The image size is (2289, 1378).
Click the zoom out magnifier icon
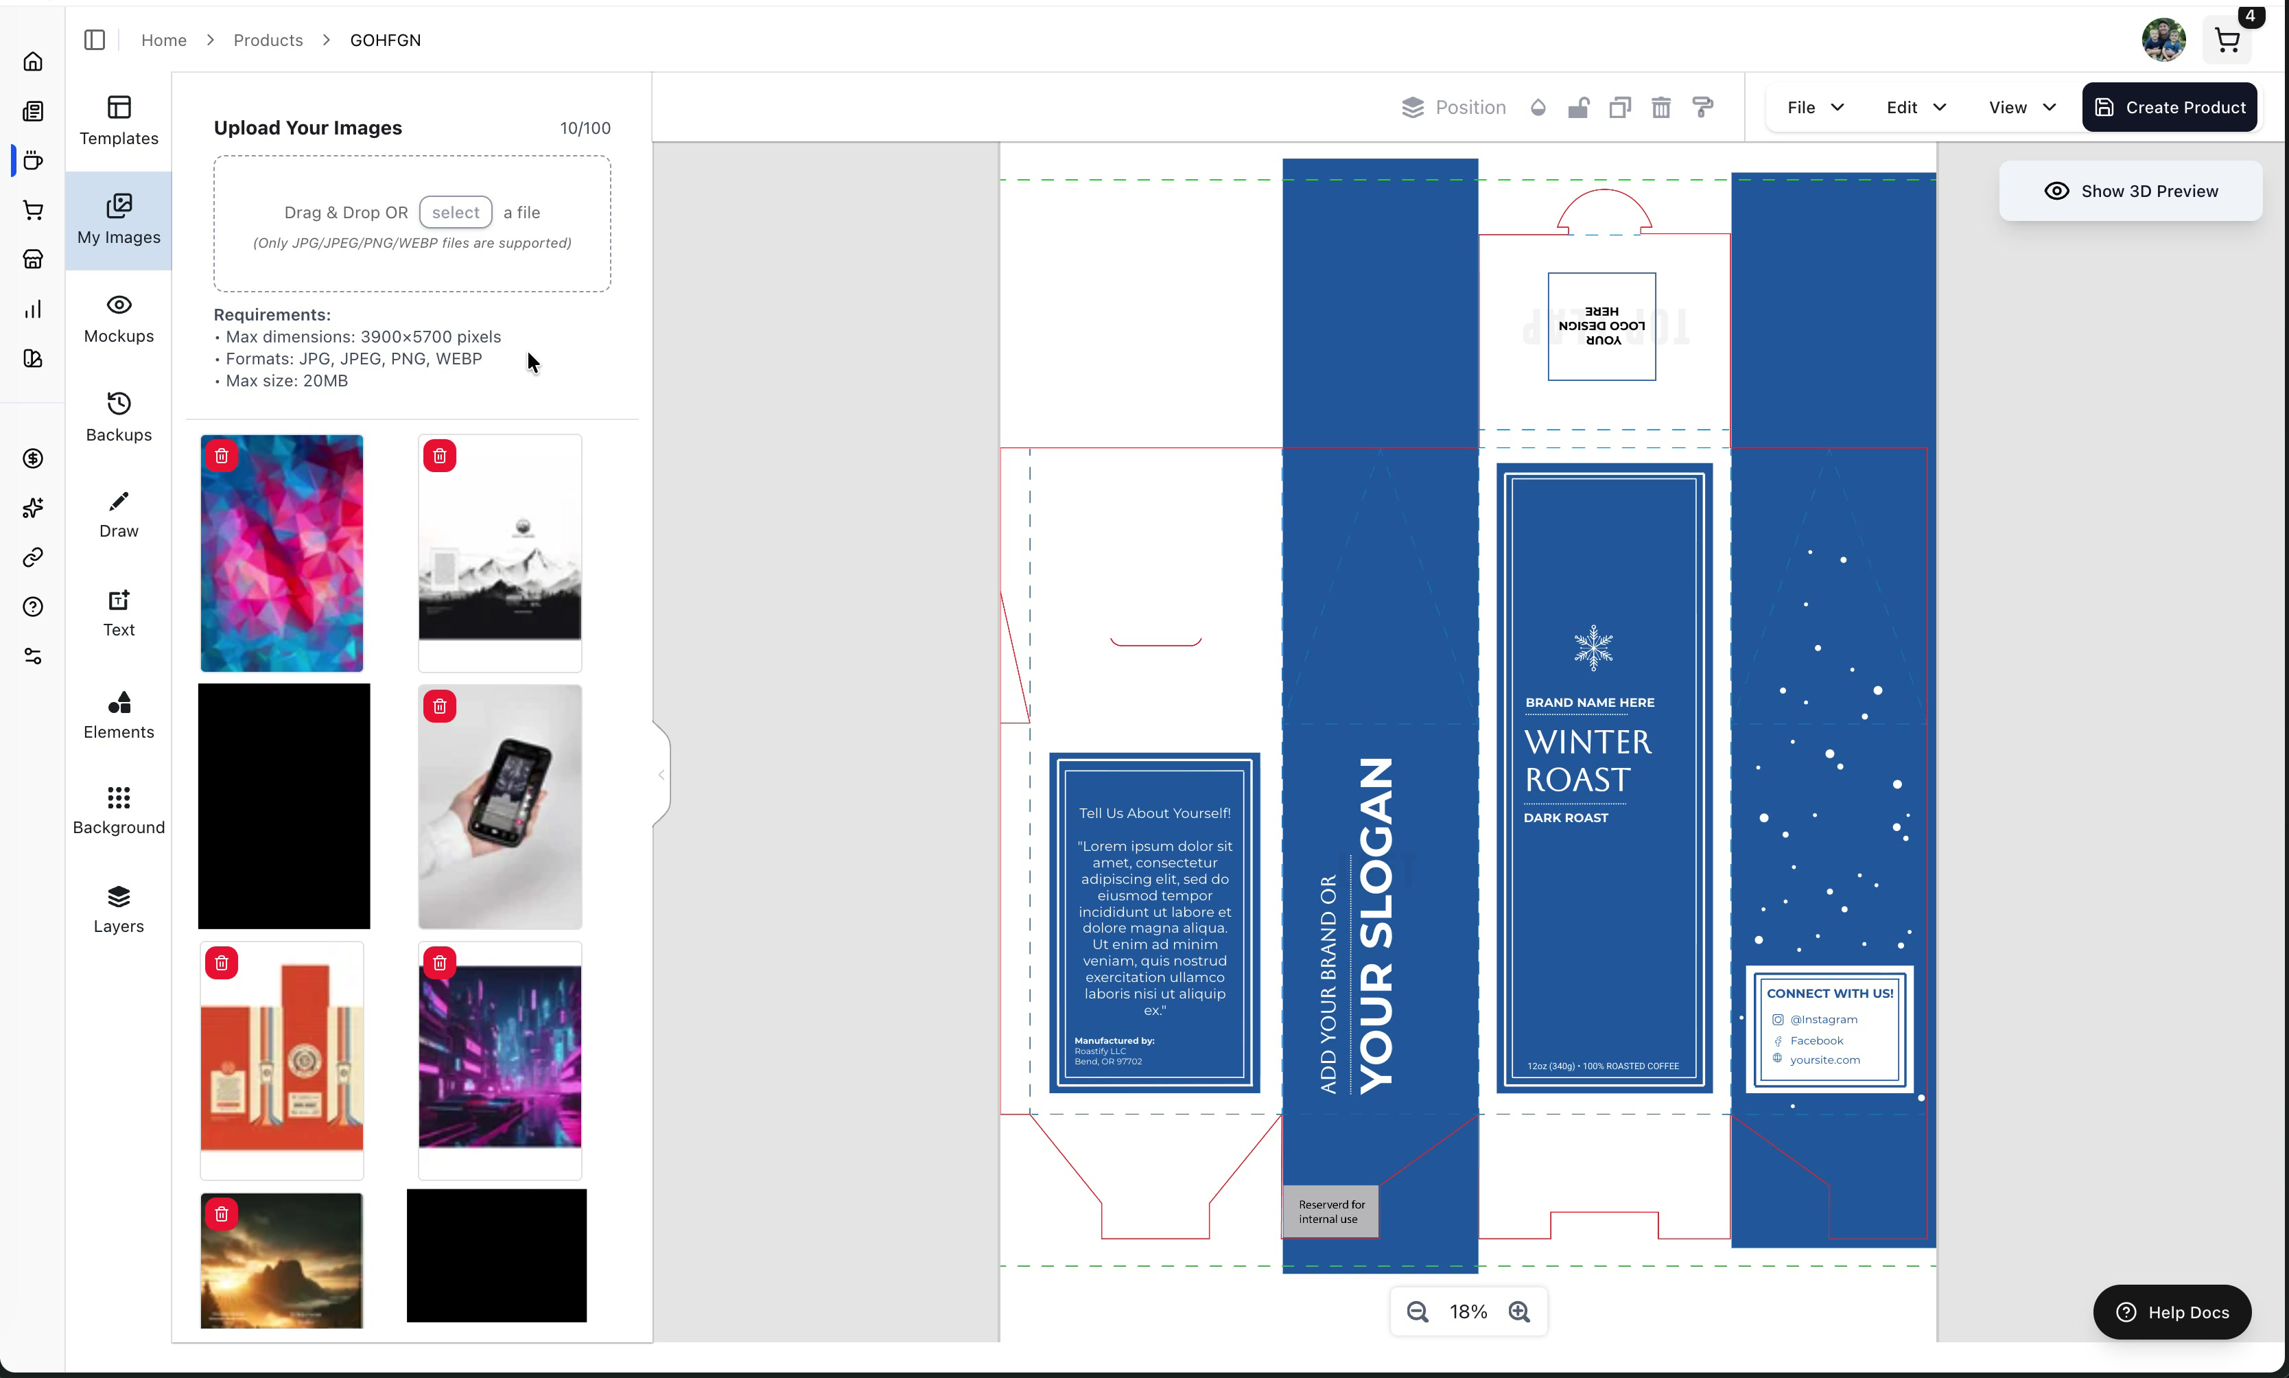tap(1416, 1311)
